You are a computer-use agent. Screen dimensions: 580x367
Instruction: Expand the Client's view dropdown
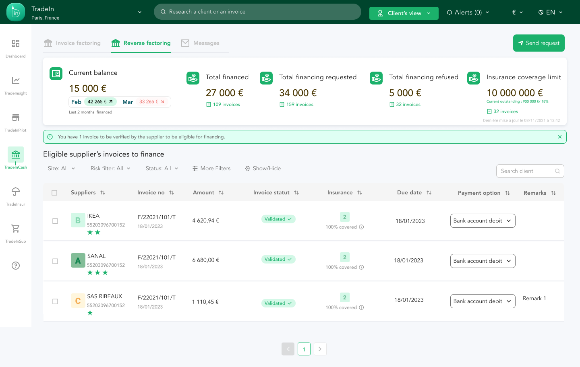coord(404,13)
